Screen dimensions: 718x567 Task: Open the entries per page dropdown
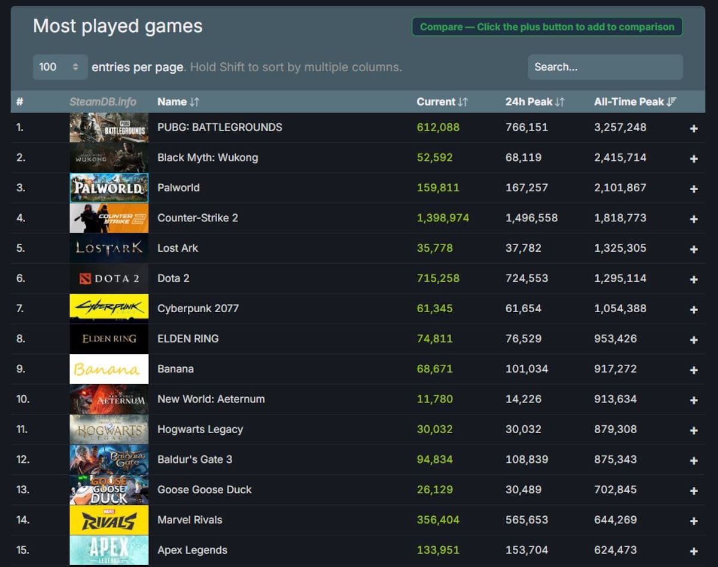point(60,67)
